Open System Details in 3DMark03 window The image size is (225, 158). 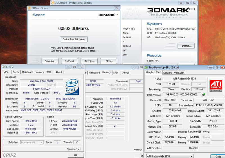186,46
